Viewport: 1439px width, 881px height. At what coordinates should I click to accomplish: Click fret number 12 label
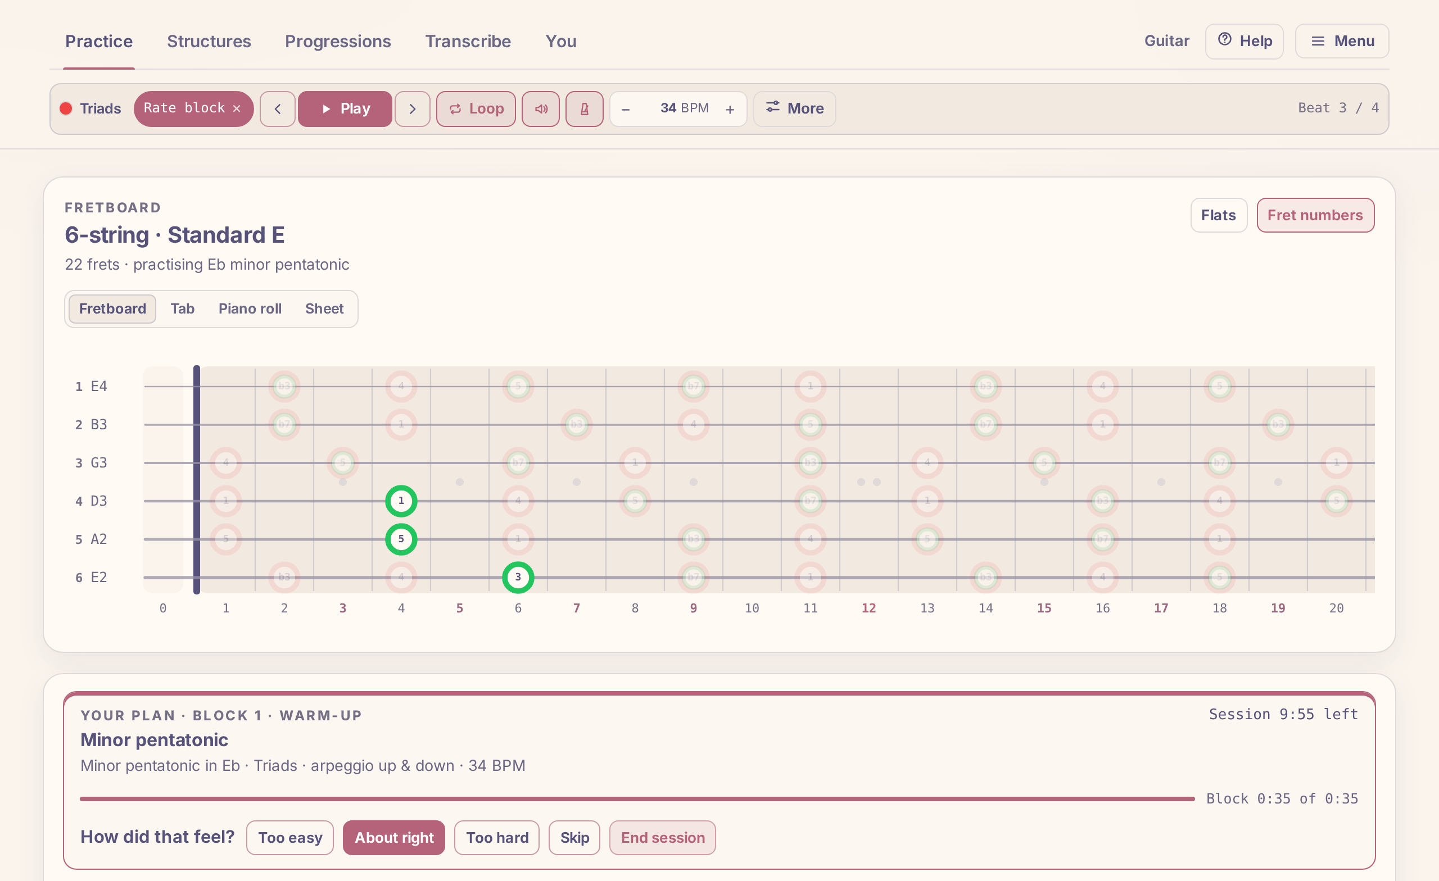coord(868,608)
